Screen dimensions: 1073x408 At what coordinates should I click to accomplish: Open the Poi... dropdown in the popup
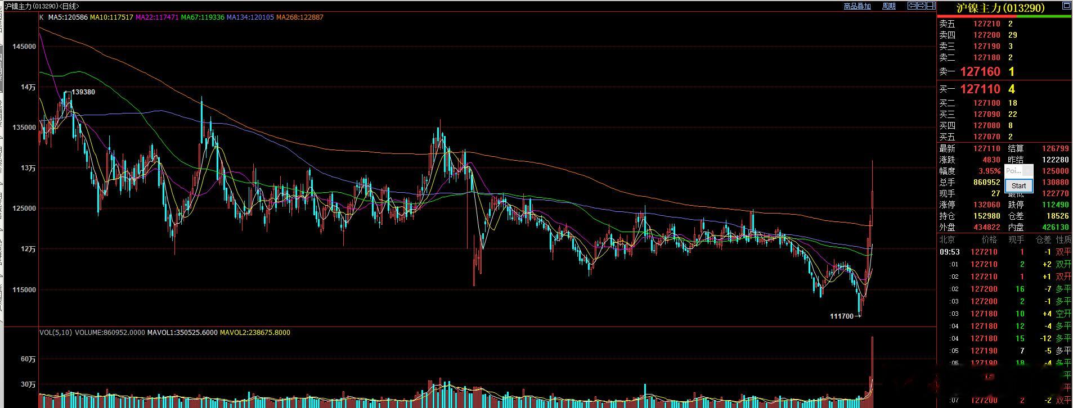[1018, 171]
